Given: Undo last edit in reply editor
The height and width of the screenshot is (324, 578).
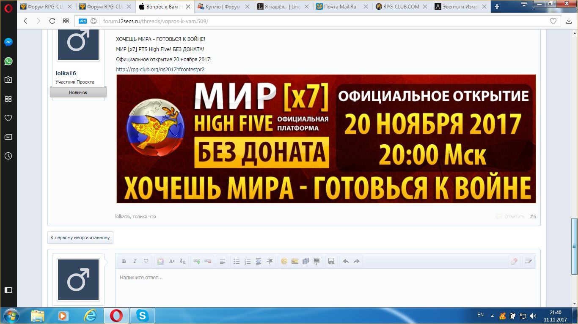Looking at the screenshot, I should [346, 262].
